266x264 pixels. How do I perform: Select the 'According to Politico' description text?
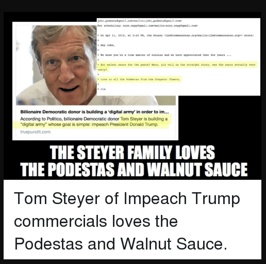(94, 121)
